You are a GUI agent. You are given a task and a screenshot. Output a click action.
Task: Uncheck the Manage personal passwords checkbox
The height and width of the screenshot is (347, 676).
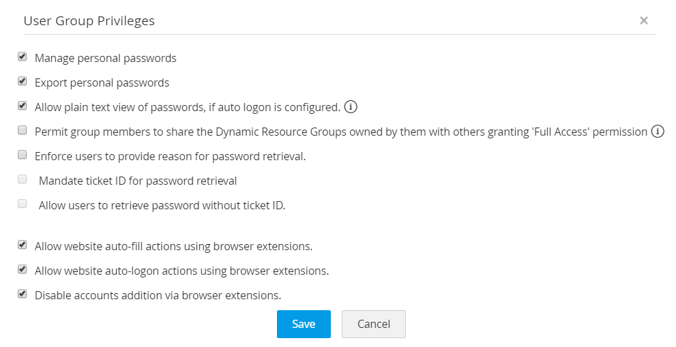(23, 57)
